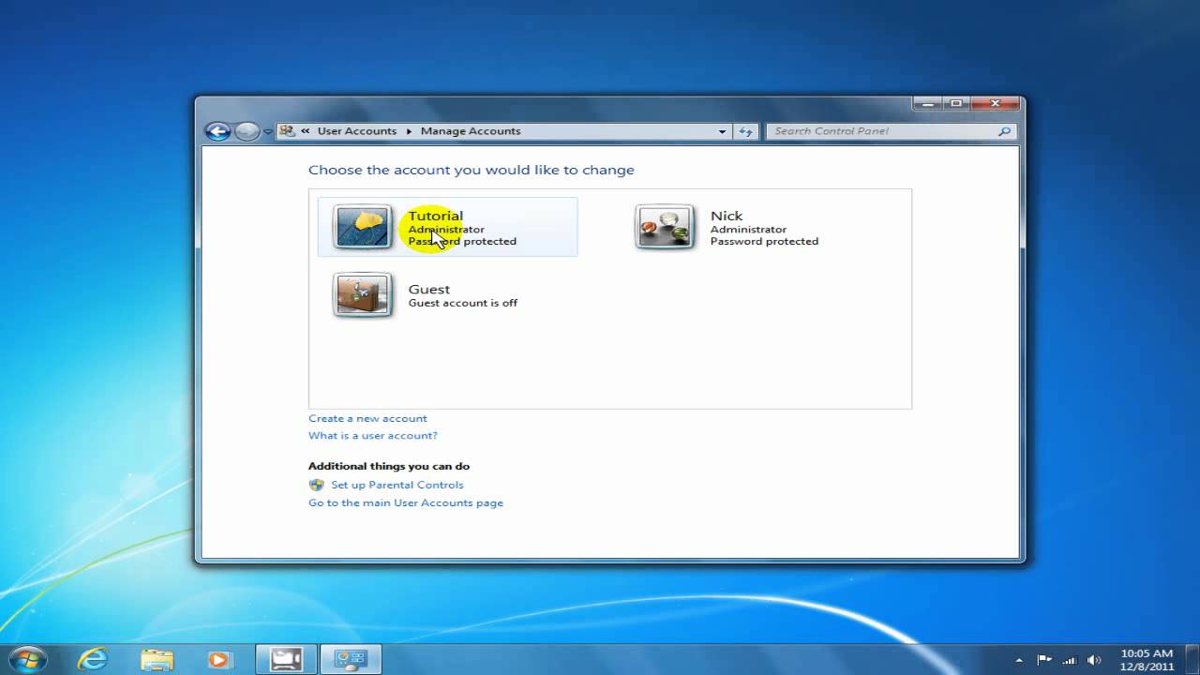Screen dimensions: 1200x675
Task: Click the heading 'Choose the account you would like to change'
Action: click(472, 170)
